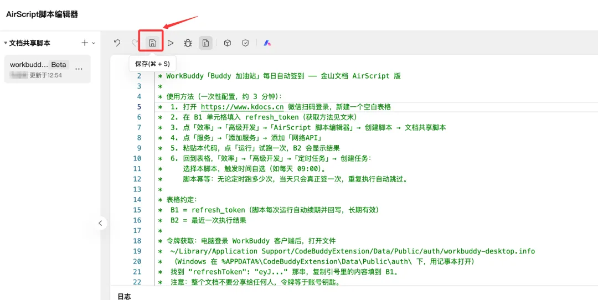The image size is (598, 300).
Task: Click the 更新于12:54 timestamp text
Action: pyautogui.click(x=46, y=75)
